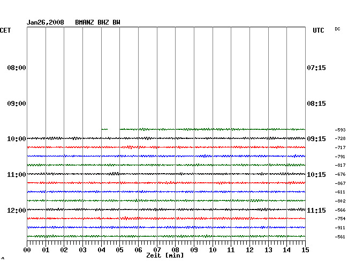Click the minute tick label "03"
The image size is (348, 264).
coord(83,250)
